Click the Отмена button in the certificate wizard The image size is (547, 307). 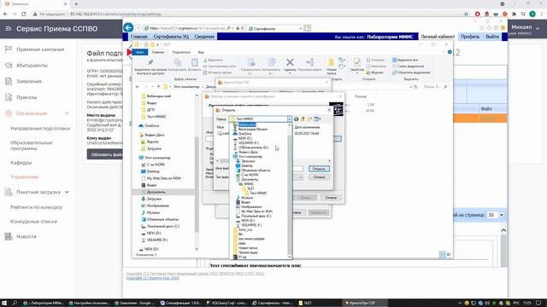331,198
